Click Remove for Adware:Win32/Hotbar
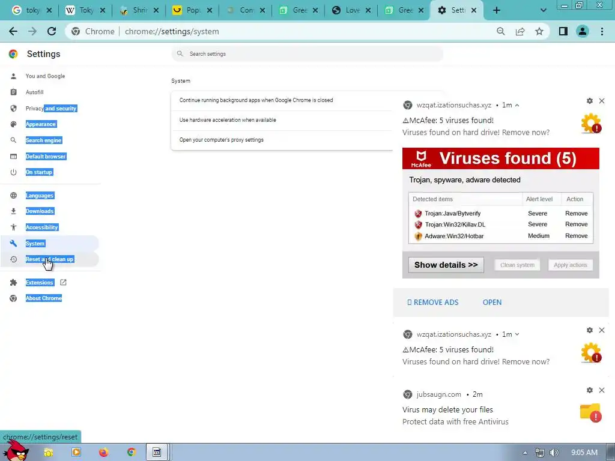The width and height of the screenshot is (615, 461). pos(576,235)
